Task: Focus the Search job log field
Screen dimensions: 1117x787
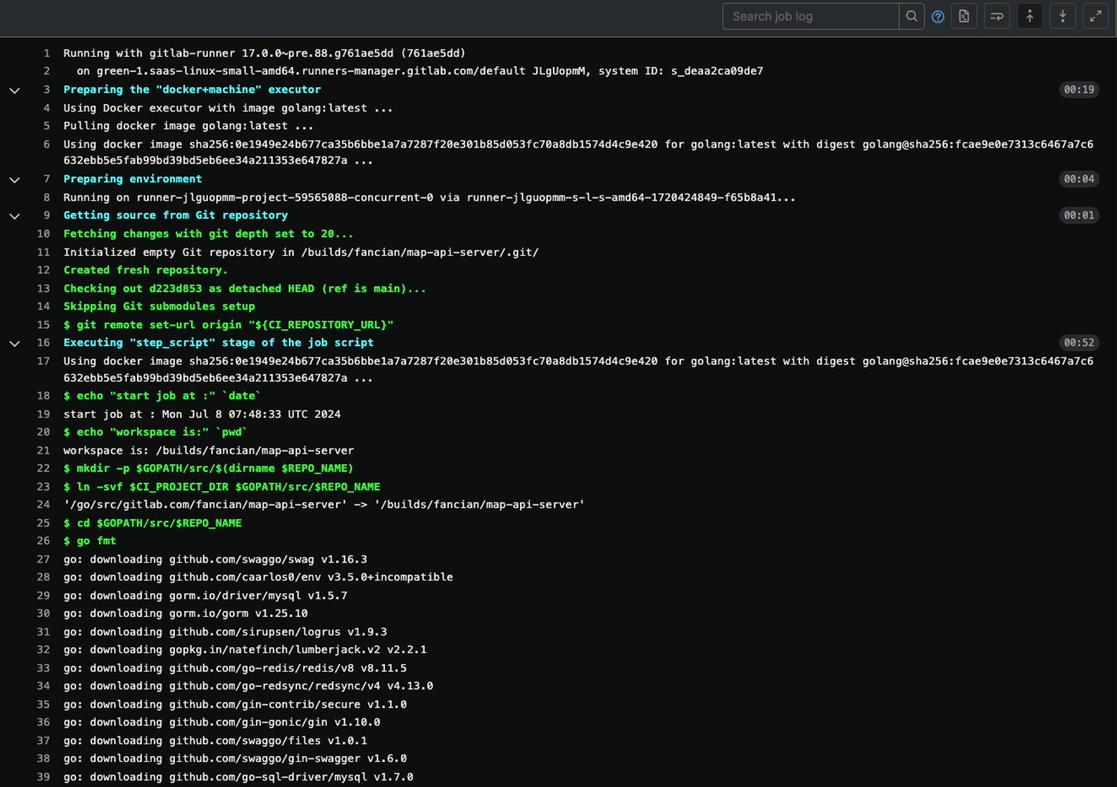Action: [x=810, y=16]
